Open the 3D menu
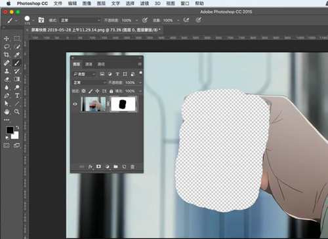328x239 pixels. click(157, 3)
